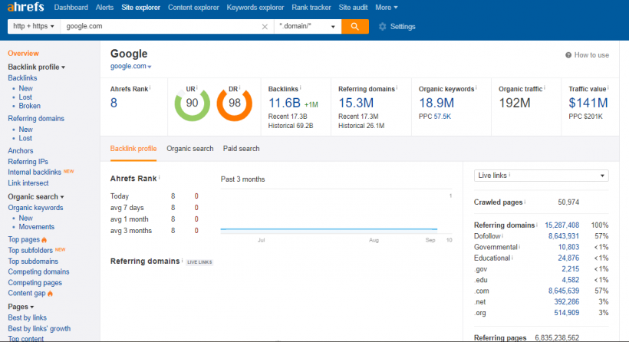Click the 15.3M referring domains value

click(356, 103)
